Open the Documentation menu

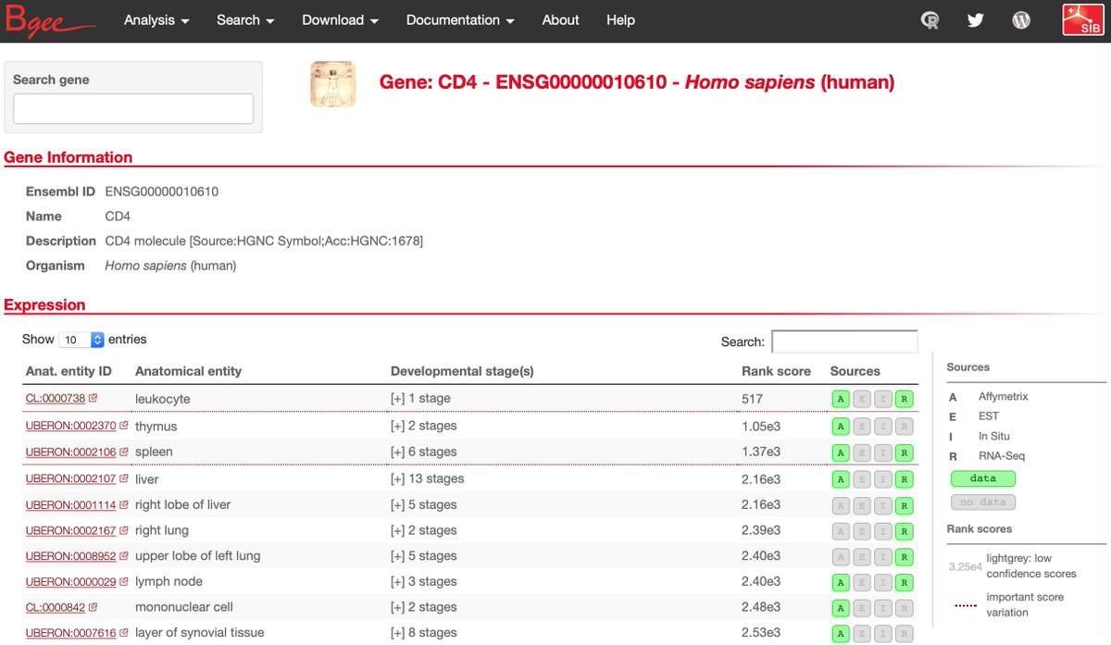click(460, 20)
